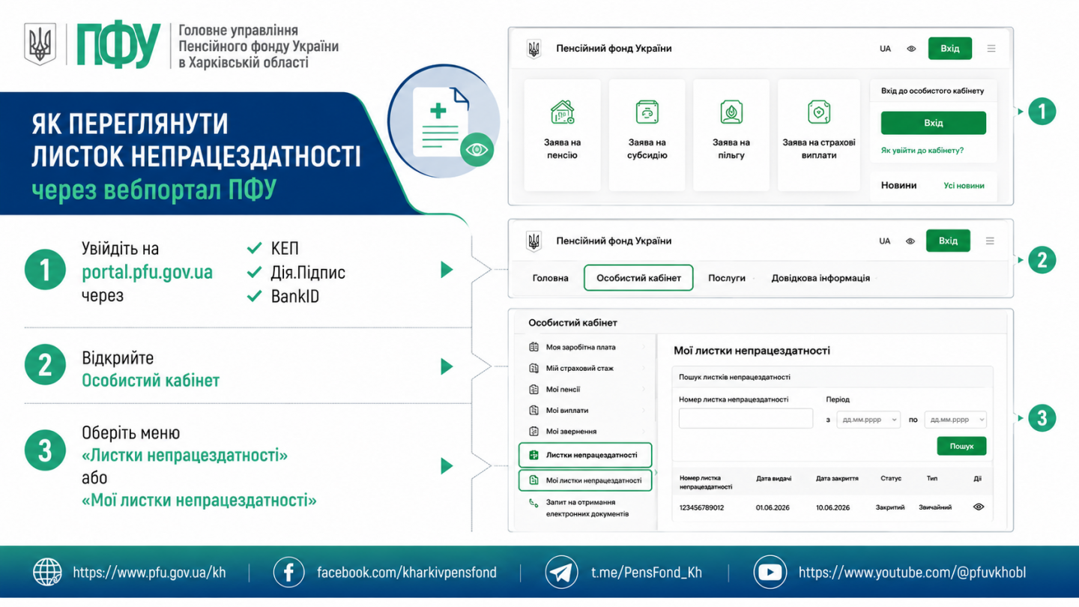Viewport: 1079px width, 607px height.
Task: Open the period start date 'з' dropdown
Action: (868, 420)
